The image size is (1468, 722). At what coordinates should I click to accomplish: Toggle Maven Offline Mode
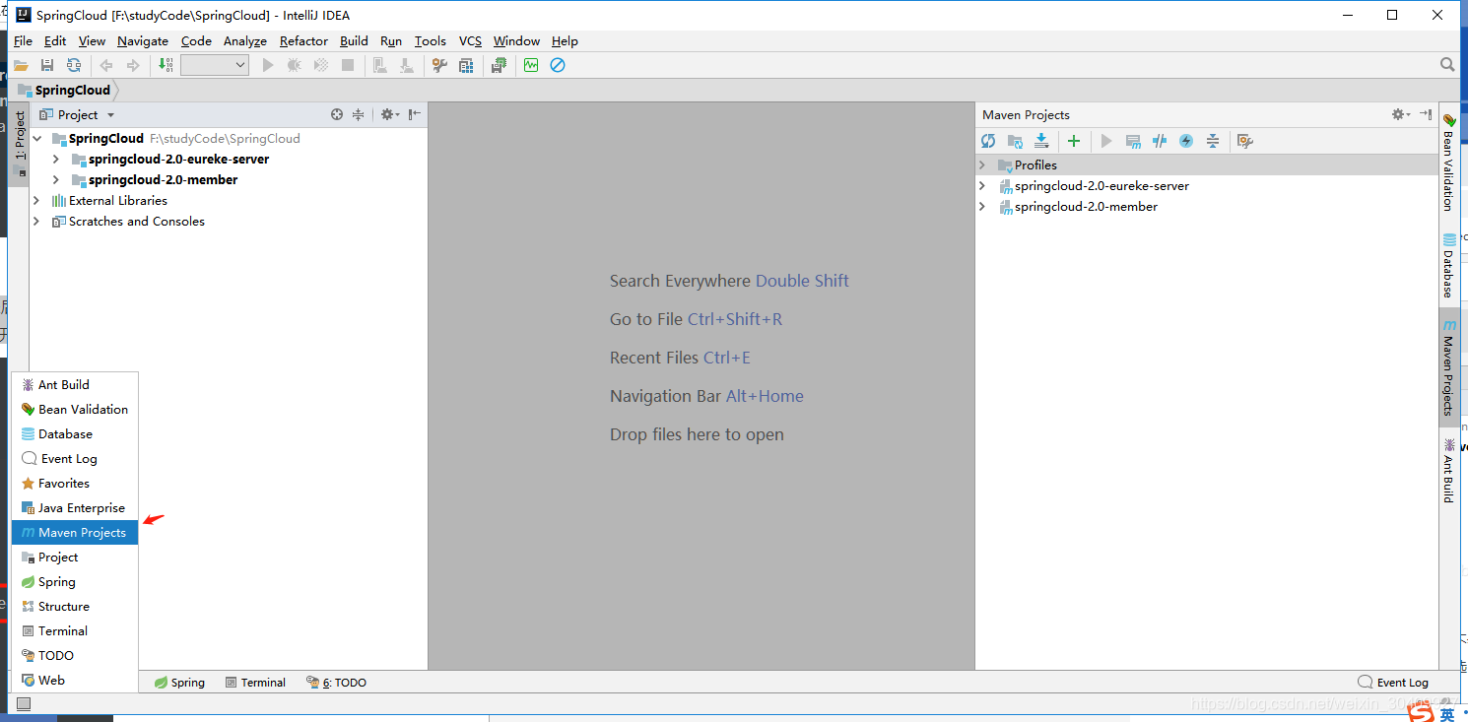pyautogui.click(x=1160, y=141)
